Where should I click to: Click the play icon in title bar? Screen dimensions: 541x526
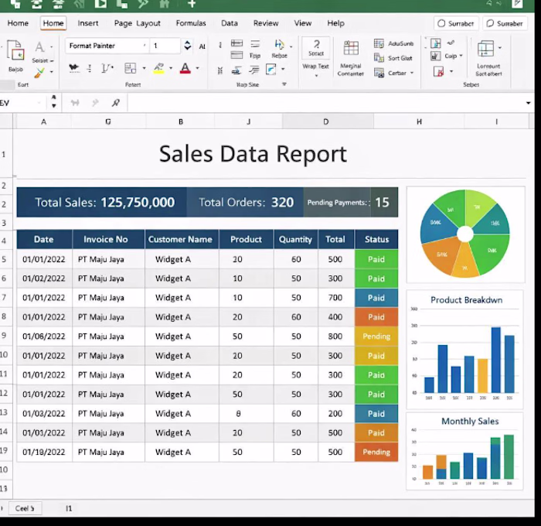100,3
